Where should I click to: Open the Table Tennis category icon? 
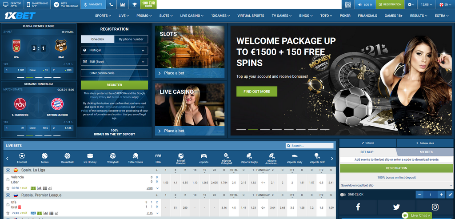pyautogui.click(x=136, y=156)
